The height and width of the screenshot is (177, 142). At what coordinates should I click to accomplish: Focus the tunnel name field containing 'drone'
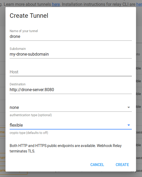pyautogui.click(x=71, y=37)
